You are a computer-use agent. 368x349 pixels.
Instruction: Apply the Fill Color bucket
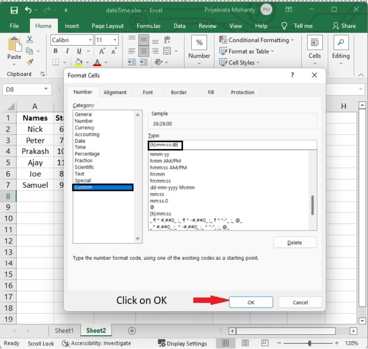click(x=79, y=62)
